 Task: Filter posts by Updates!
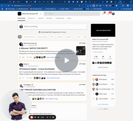click(69, 37)
